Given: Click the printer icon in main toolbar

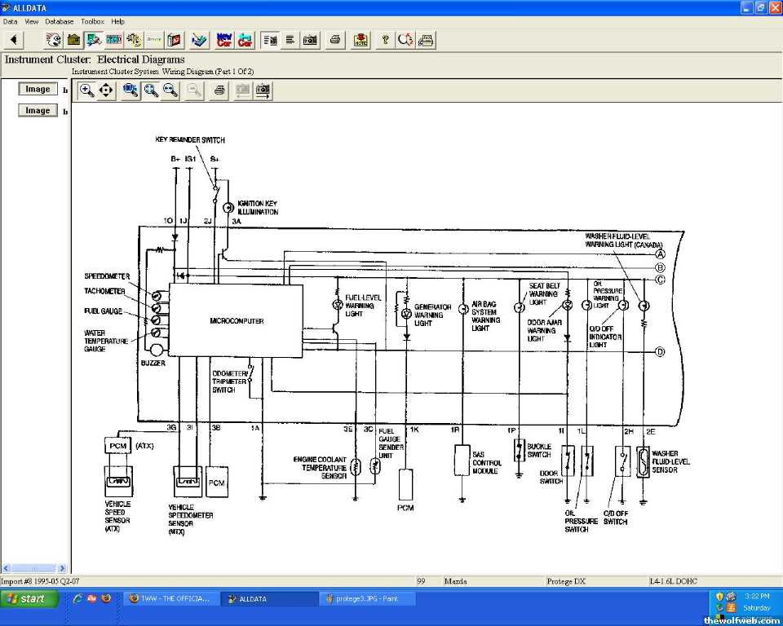Looking at the screenshot, I should point(334,39).
